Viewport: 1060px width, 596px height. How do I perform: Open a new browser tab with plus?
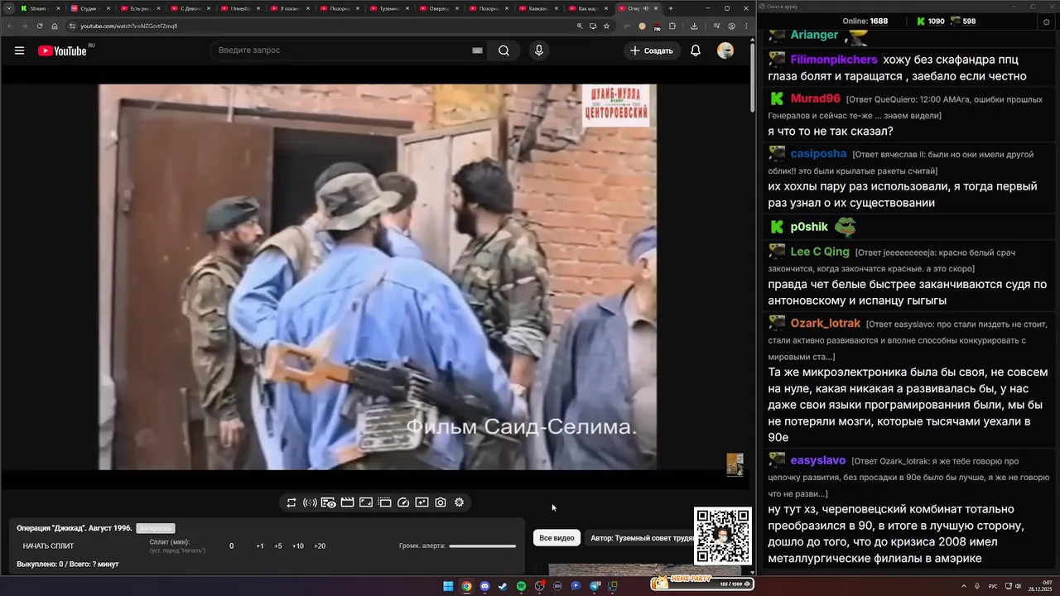coord(671,8)
